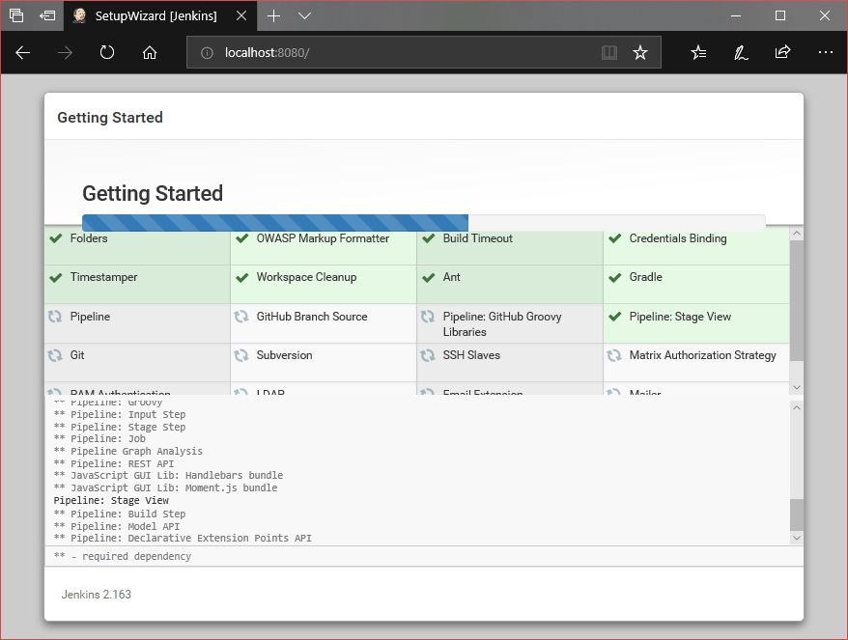The width and height of the screenshot is (848, 640).
Task: Open the Edge settings ellipsis menu
Action: (825, 53)
